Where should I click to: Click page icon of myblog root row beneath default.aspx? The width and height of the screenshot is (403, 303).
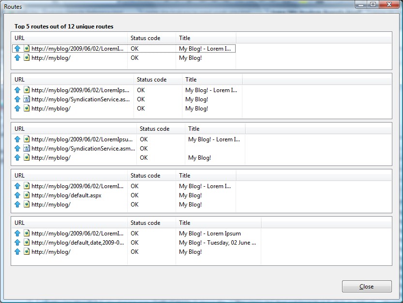pyautogui.click(x=27, y=204)
